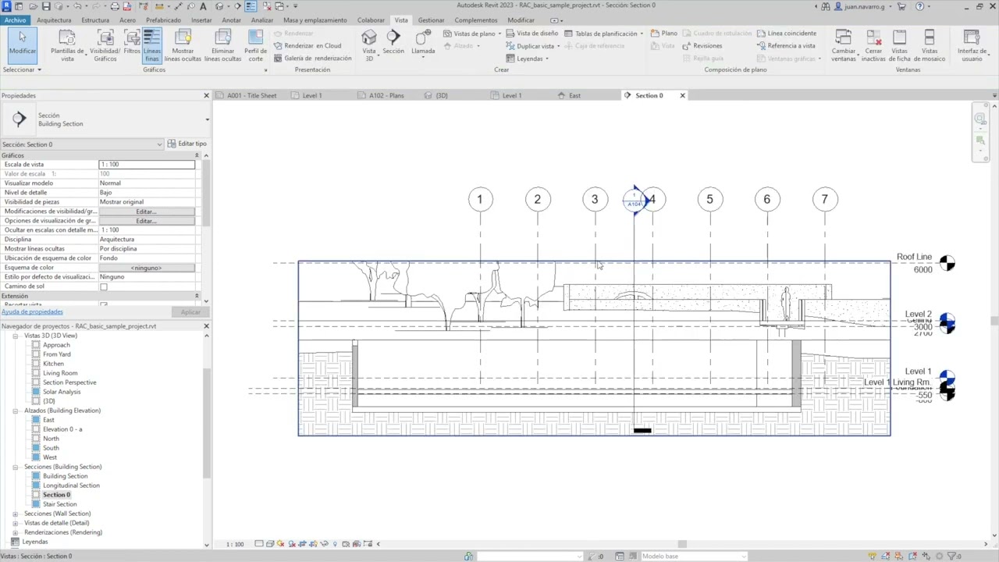Open Tablas de planificación dropdown

pyautogui.click(x=604, y=33)
